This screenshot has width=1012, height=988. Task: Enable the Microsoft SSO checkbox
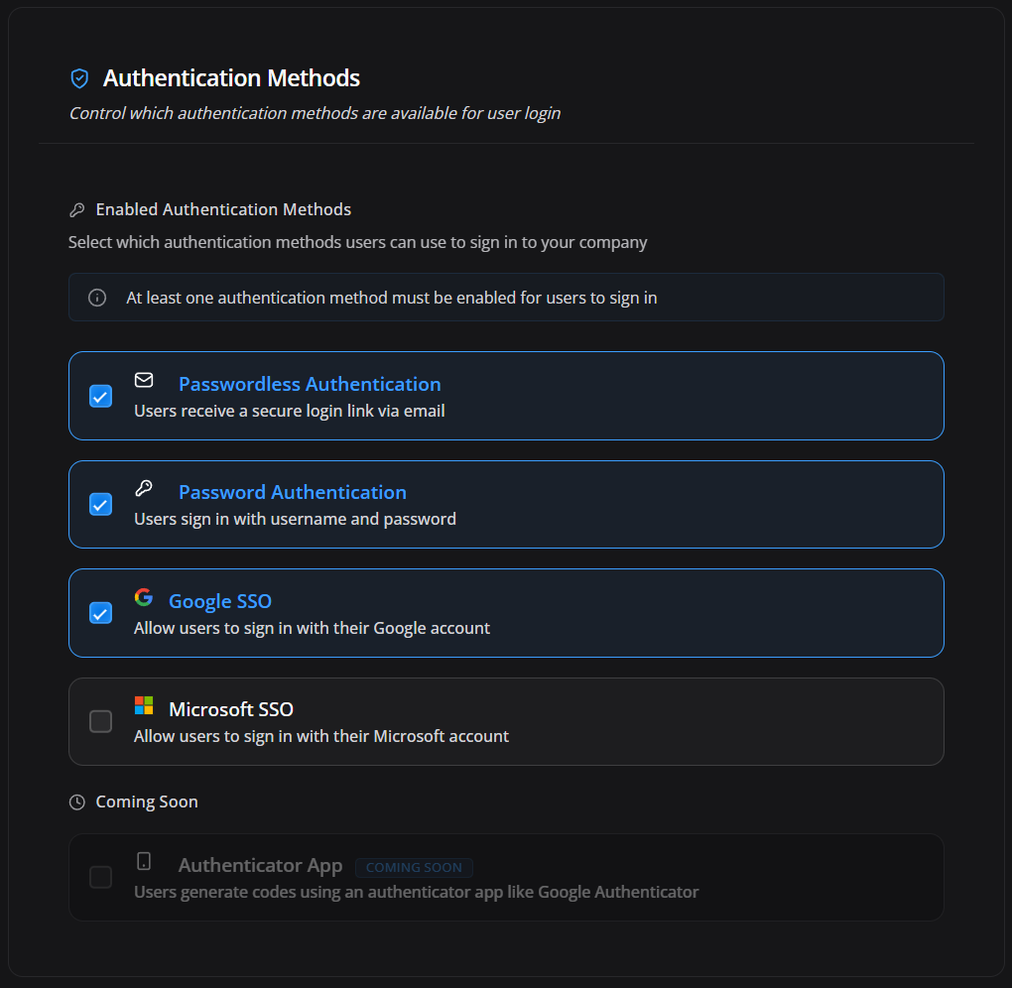(x=100, y=721)
